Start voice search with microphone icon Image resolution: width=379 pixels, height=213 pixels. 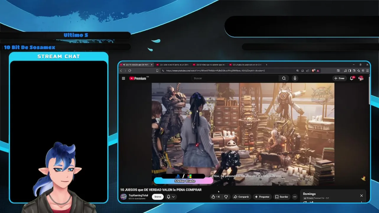295,78
